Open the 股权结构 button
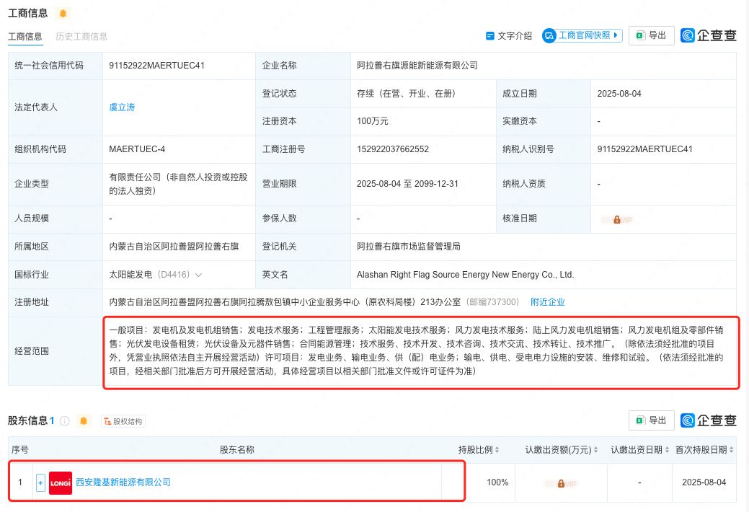Screen dimensions: 749x512 [x=123, y=421]
